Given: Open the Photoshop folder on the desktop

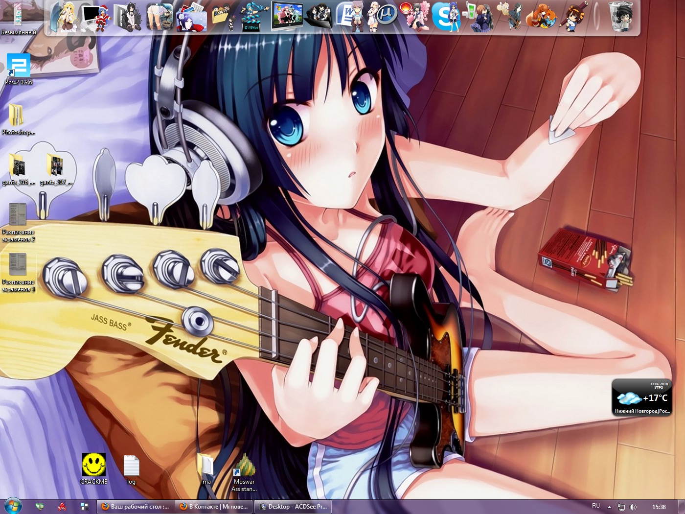Looking at the screenshot, I should coord(18,119).
